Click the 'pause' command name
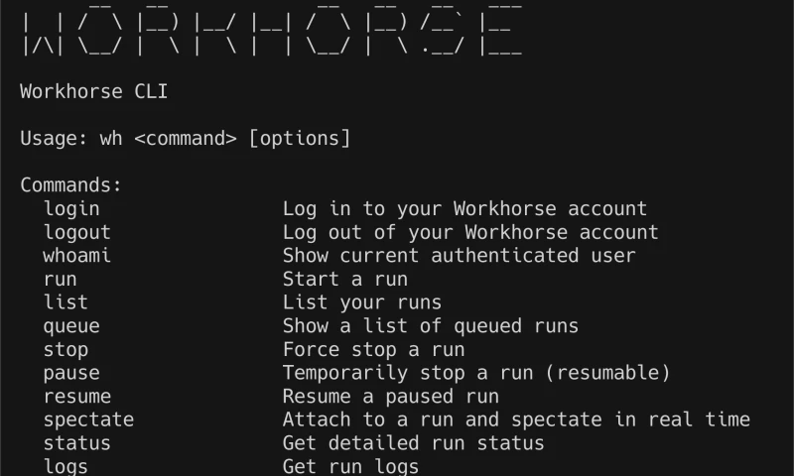The width and height of the screenshot is (794, 476). pyautogui.click(x=71, y=373)
